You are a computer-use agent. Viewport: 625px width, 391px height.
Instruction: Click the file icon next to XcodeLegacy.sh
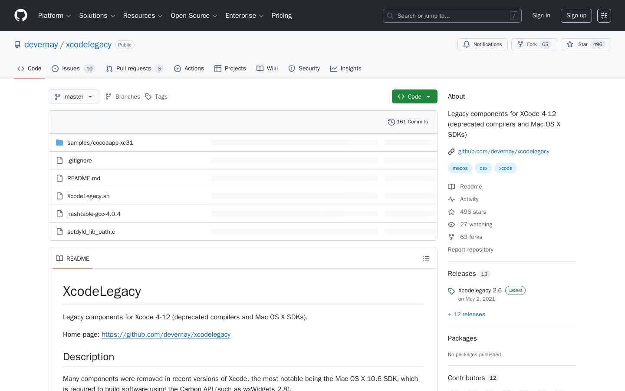[x=60, y=196]
